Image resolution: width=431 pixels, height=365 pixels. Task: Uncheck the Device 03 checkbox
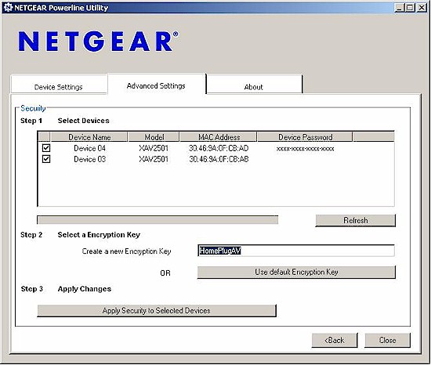(x=46, y=159)
